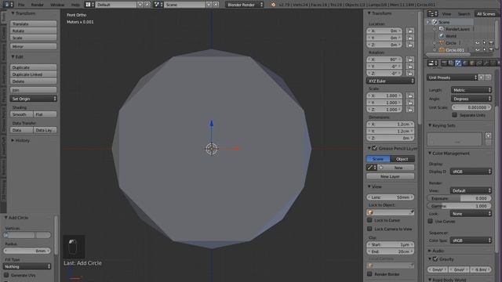Open the Help menu
This screenshot has width=502, height=282.
tap(75, 5)
